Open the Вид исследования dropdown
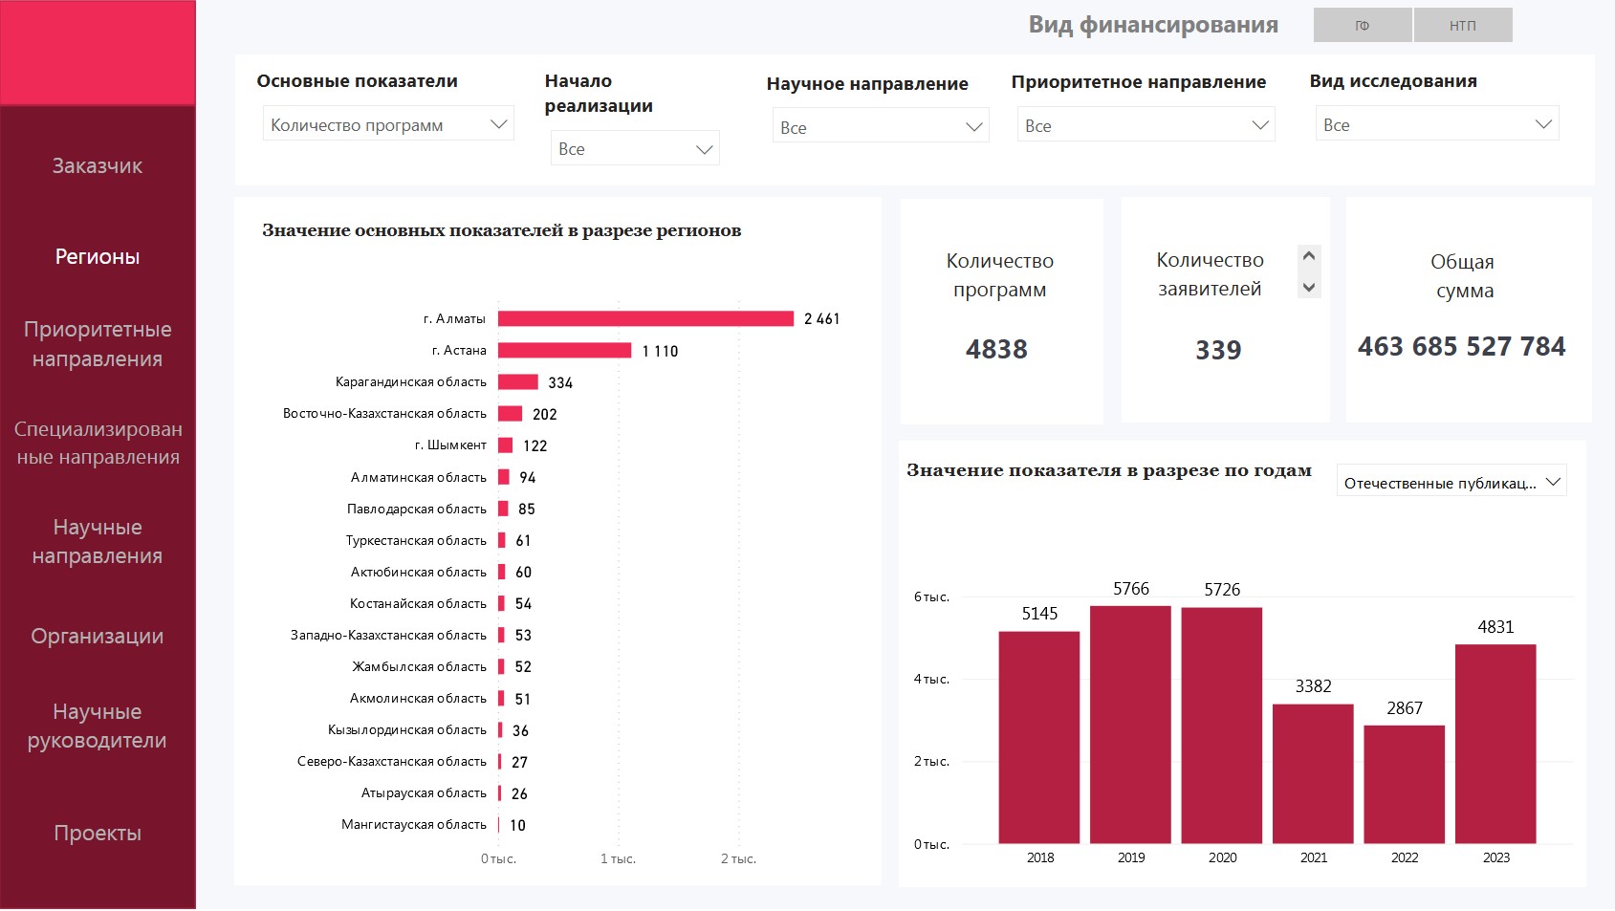 1436,124
